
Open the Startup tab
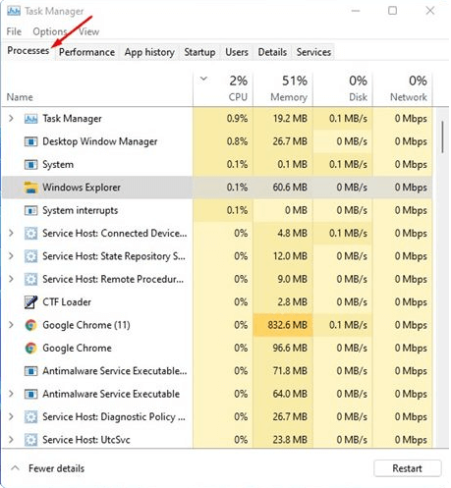[x=199, y=52]
